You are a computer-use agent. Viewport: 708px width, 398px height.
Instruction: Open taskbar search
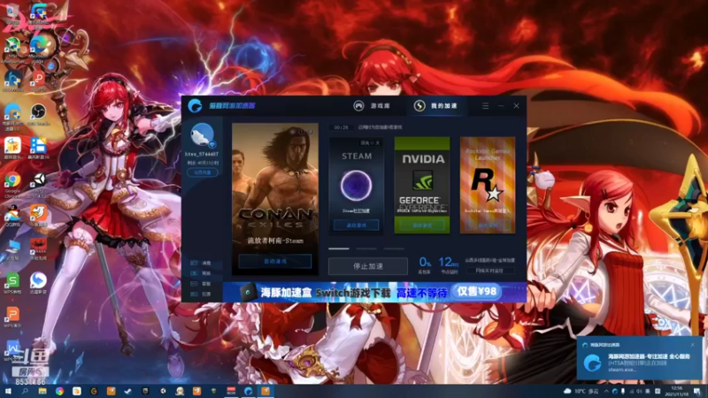coord(25,391)
